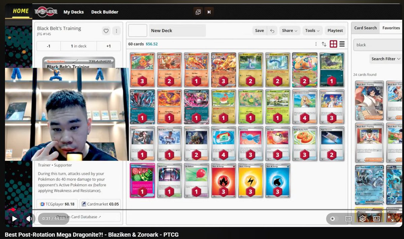Remove one copy with the -1 button
Viewport: 404px width, 239px height.
click(48, 46)
